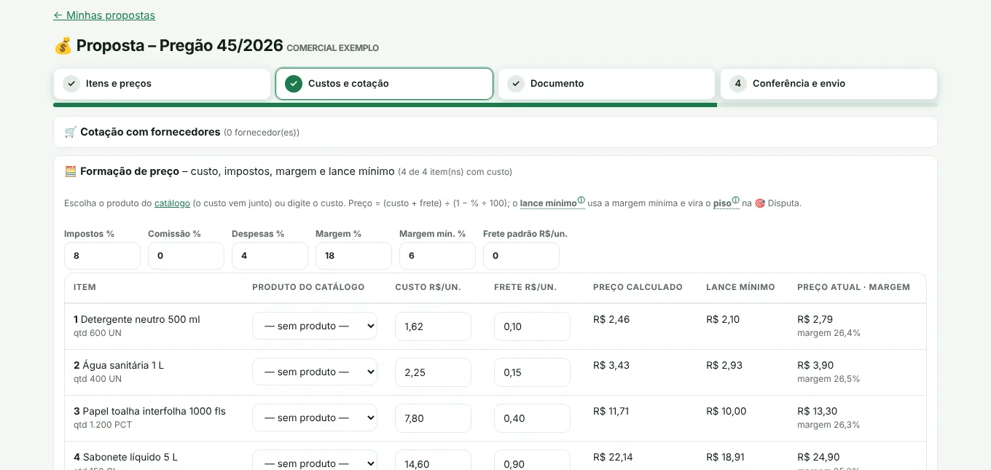Screen dimensions: 991x470
Task: Edit the Margem mín. % field
Action: (x=437, y=256)
